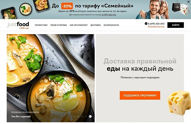Select the first carousel slide dot
191x124 pixels.
pos(74,117)
